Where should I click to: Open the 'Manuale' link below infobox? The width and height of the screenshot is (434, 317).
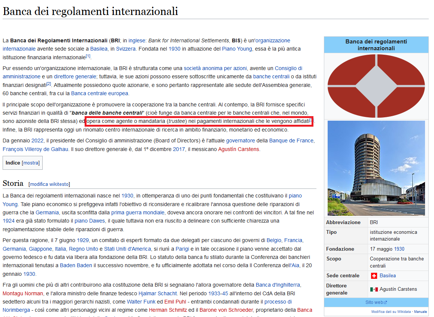(x=421, y=312)
